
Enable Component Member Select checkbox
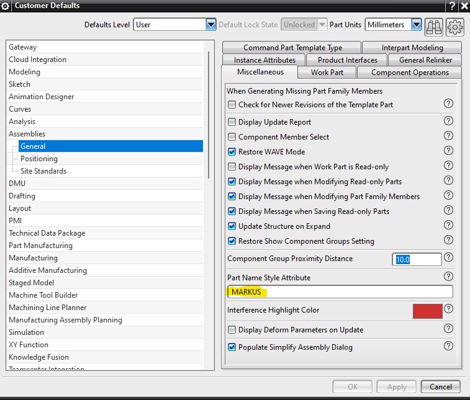click(232, 137)
